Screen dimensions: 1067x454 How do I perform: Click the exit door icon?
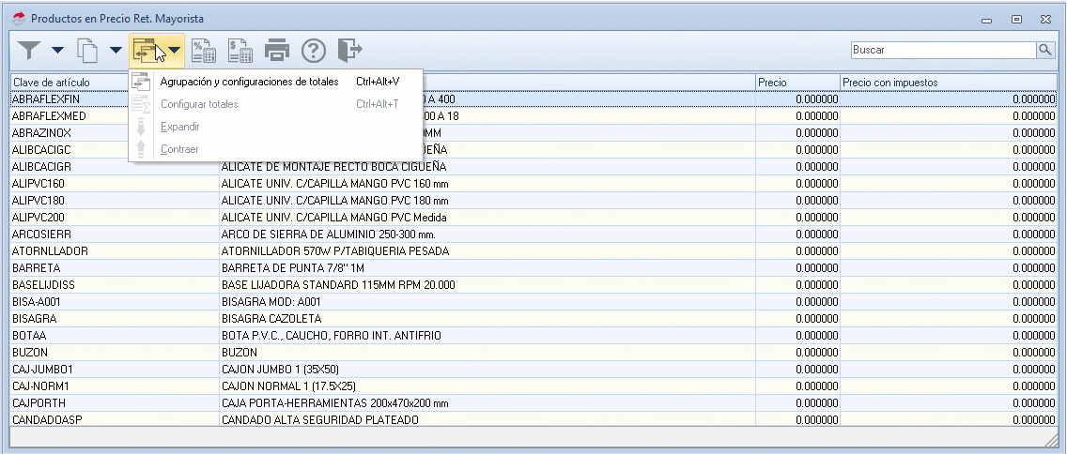point(349,49)
